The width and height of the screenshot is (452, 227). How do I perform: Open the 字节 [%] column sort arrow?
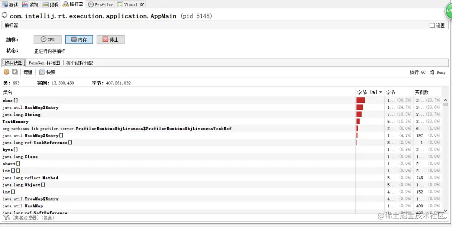pyautogui.click(x=380, y=92)
